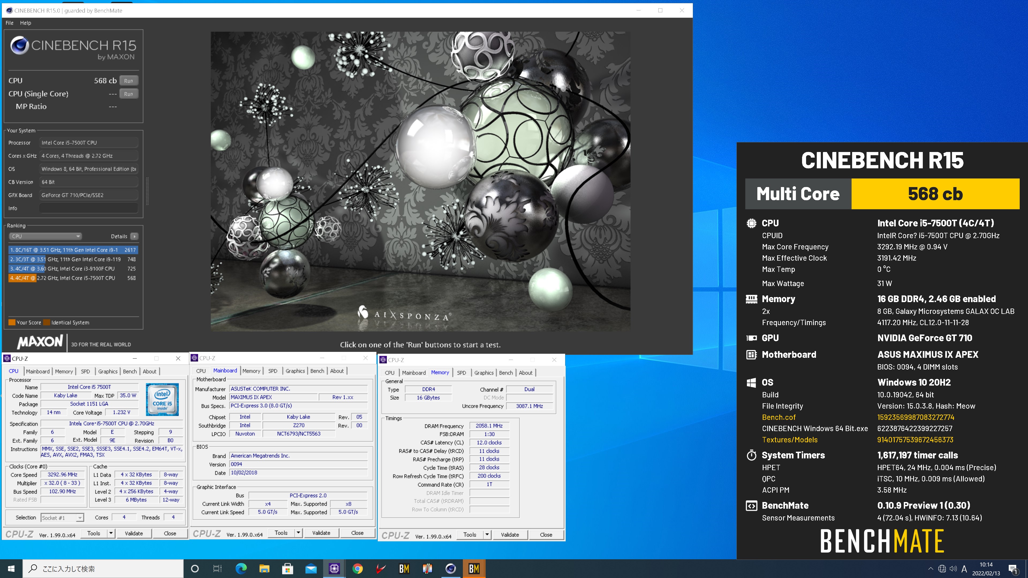Open first BM BenchMate taskbar icon
1028x578 pixels.
pos(404,568)
